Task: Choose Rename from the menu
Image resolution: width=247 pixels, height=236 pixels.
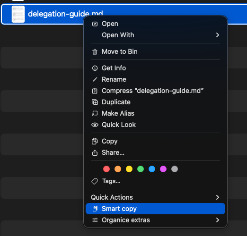Action: coord(155,79)
